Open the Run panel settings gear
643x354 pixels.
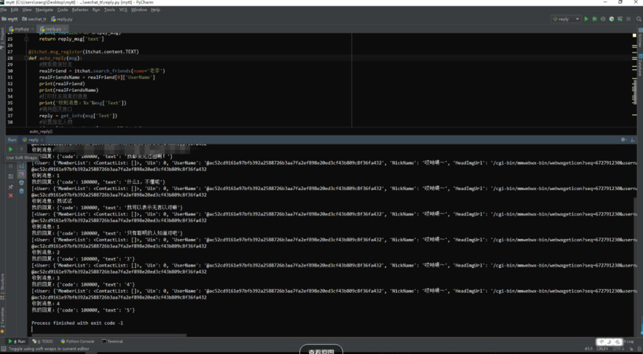click(x=624, y=139)
